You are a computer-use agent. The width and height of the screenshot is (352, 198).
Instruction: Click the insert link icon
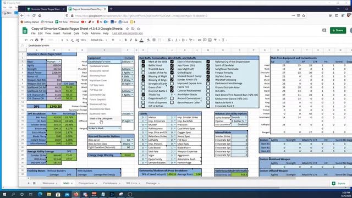click(199, 40)
